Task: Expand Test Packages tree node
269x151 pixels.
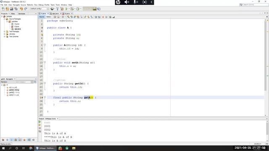Action: tap(5, 31)
